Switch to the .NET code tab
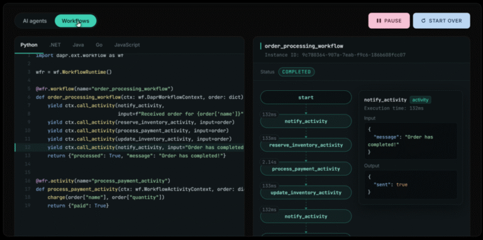The image size is (483, 240). pyautogui.click(x=55, y=45)
